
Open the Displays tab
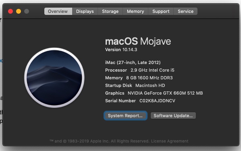[x=85, y=11]
